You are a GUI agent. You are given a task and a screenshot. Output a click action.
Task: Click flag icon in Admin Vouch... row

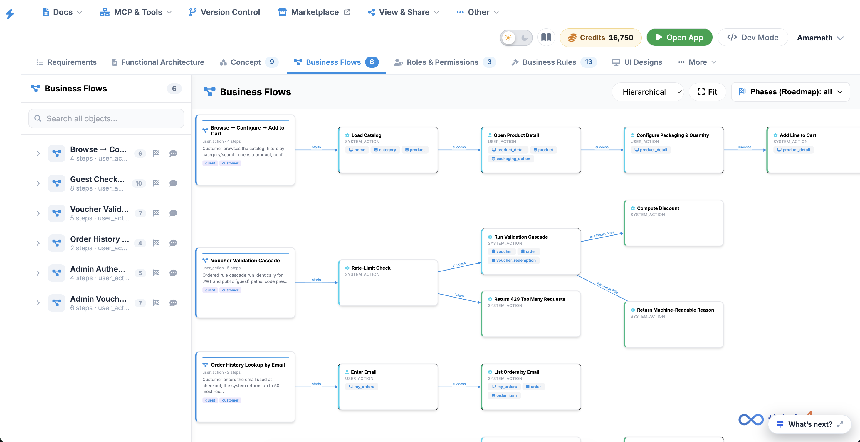(156, 303)
